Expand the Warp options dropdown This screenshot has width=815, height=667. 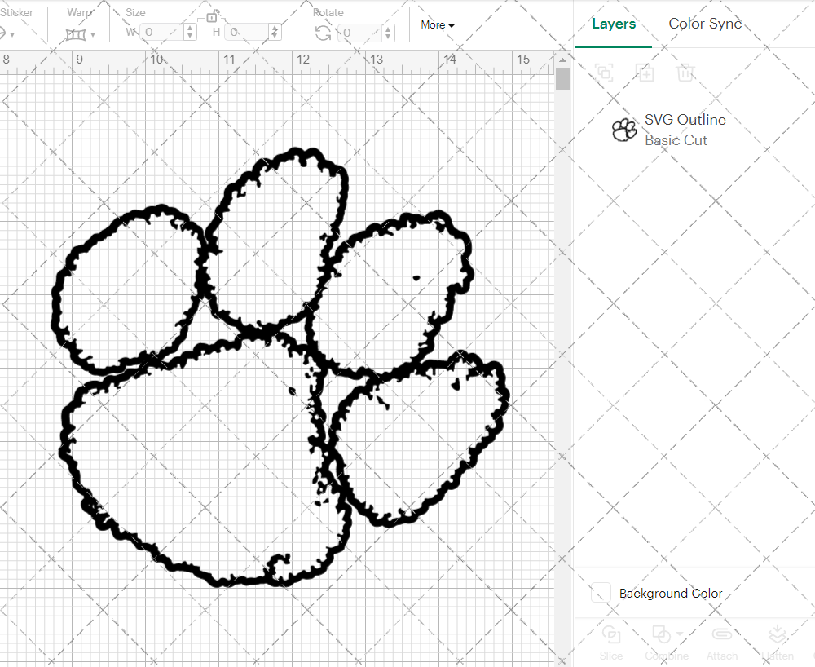pos(92,33)
